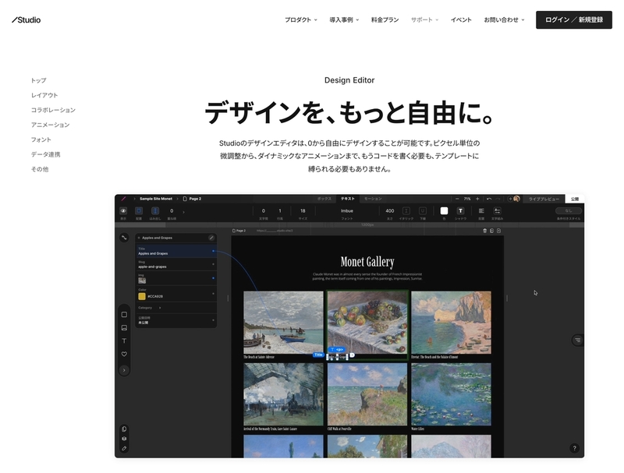Click the trash delete icon above canvas

pyautogui.click(x=484, y=231)
